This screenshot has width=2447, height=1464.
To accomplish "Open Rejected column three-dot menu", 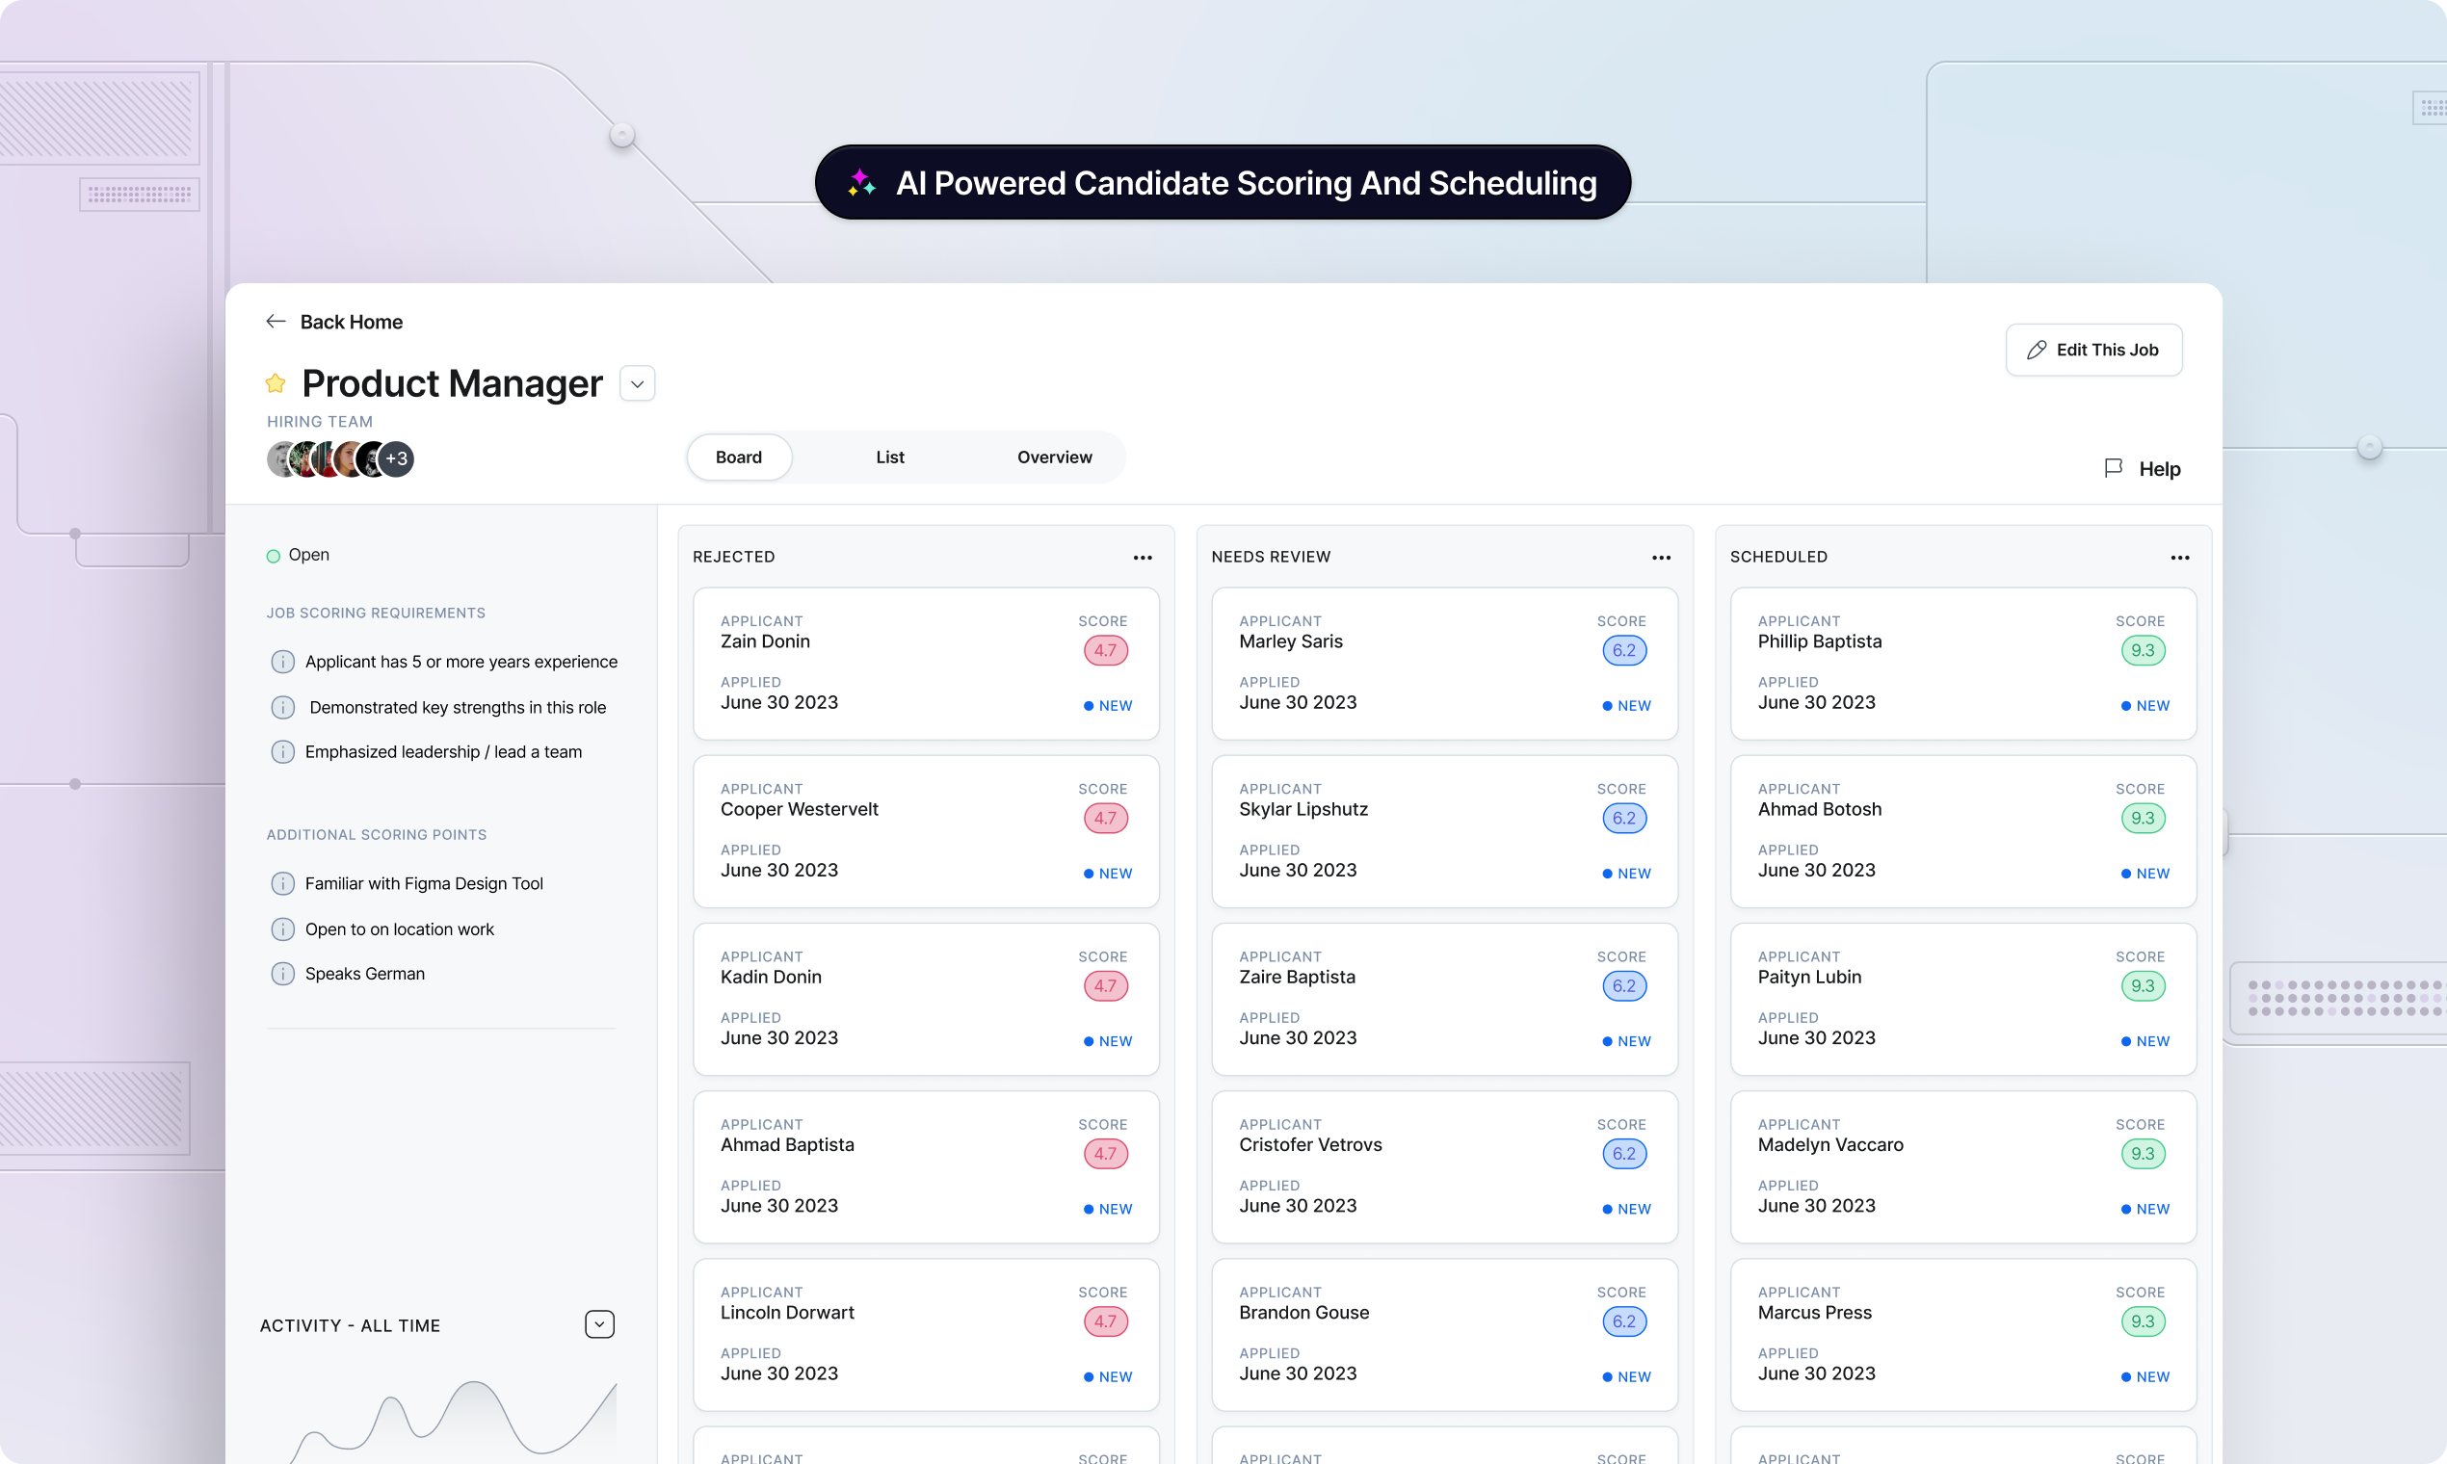I will point(1142,558).
